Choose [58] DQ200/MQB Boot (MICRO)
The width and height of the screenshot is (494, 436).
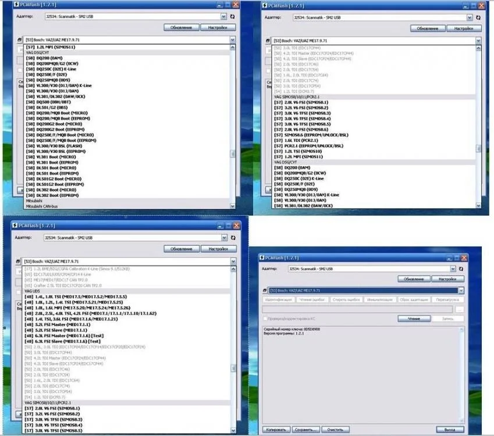pos(56,113)
